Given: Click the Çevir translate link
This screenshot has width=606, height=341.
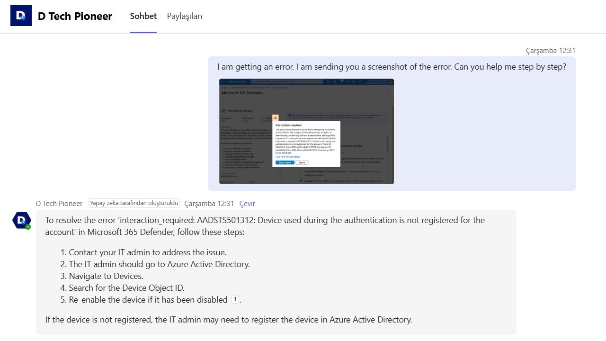Looking at the screenshot, I should point(247,204).
